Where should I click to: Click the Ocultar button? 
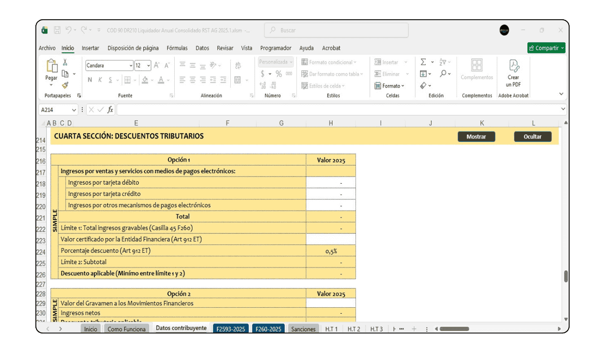tap(532, 137)
